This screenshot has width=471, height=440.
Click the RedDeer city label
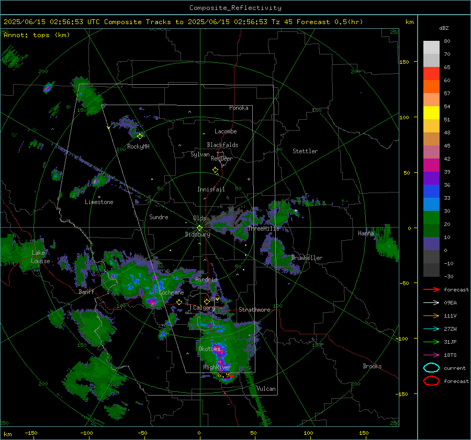click(222, 159)
